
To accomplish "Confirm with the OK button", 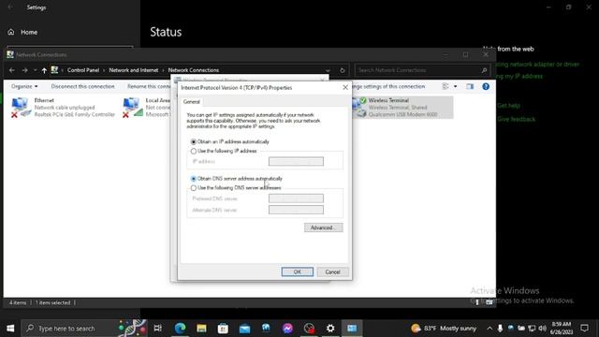I will [x=298, y=271].
